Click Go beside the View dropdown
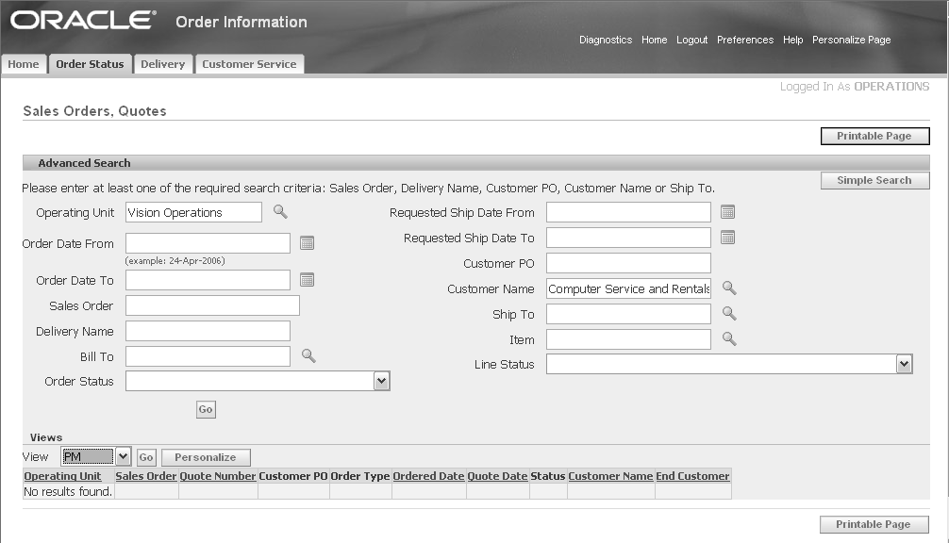The width and height of the screenshot is (949, 543). tap(146, 457)
